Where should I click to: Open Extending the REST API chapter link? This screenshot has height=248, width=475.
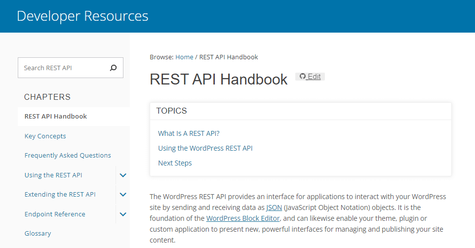click(60, 194)
